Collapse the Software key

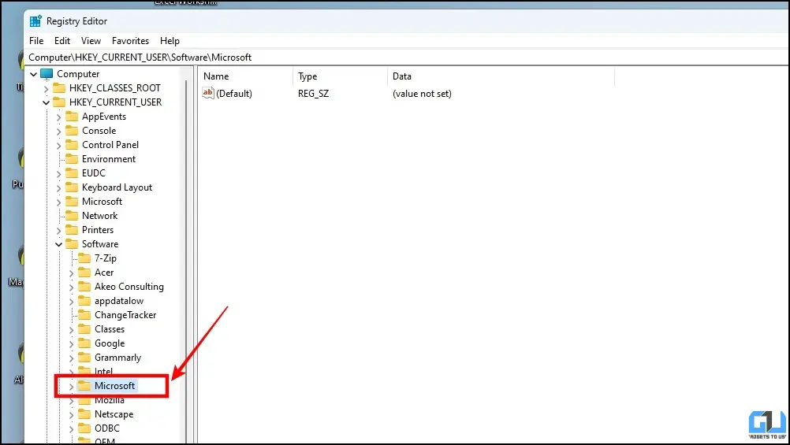[x=58, y=244]
